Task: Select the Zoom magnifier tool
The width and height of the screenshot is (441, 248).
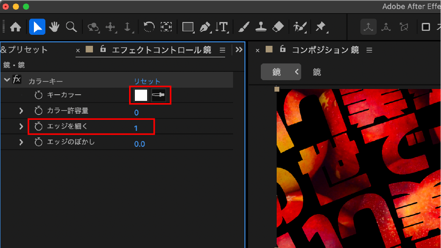Action: 71,27
